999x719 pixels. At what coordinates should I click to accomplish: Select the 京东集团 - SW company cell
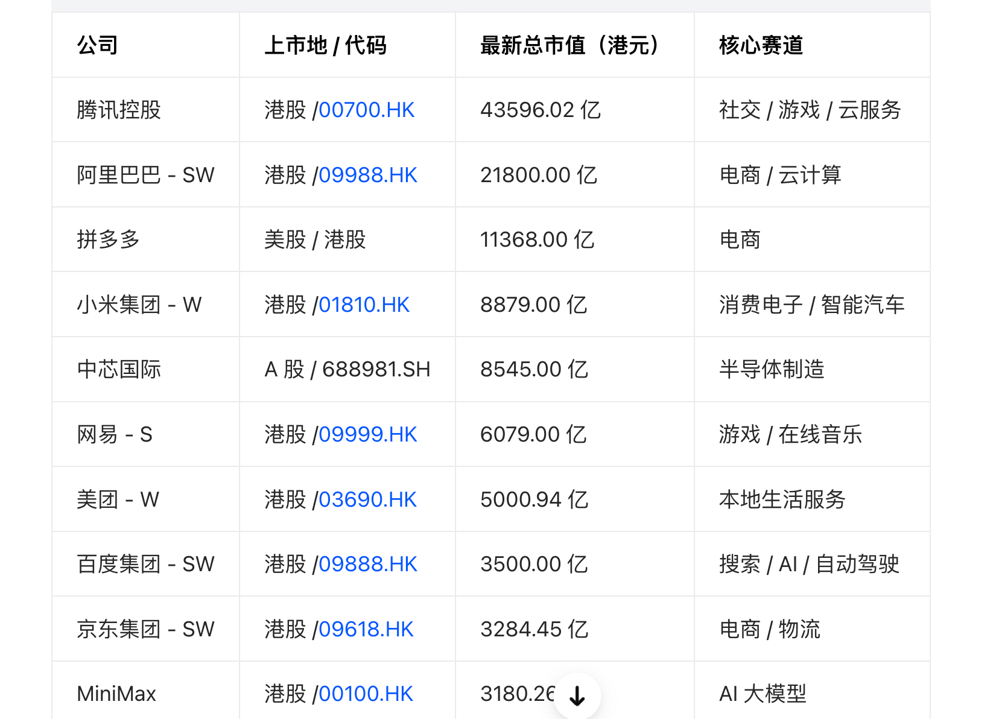(x=146, y=629)
